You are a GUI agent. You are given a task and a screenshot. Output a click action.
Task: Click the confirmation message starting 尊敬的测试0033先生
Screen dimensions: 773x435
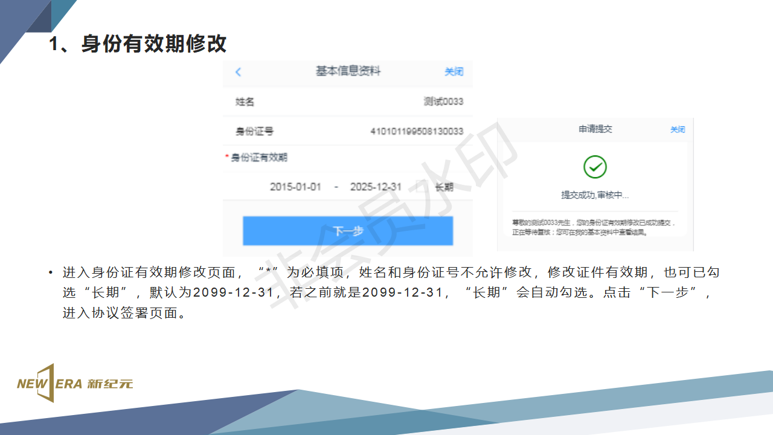[x=592, y=227]
